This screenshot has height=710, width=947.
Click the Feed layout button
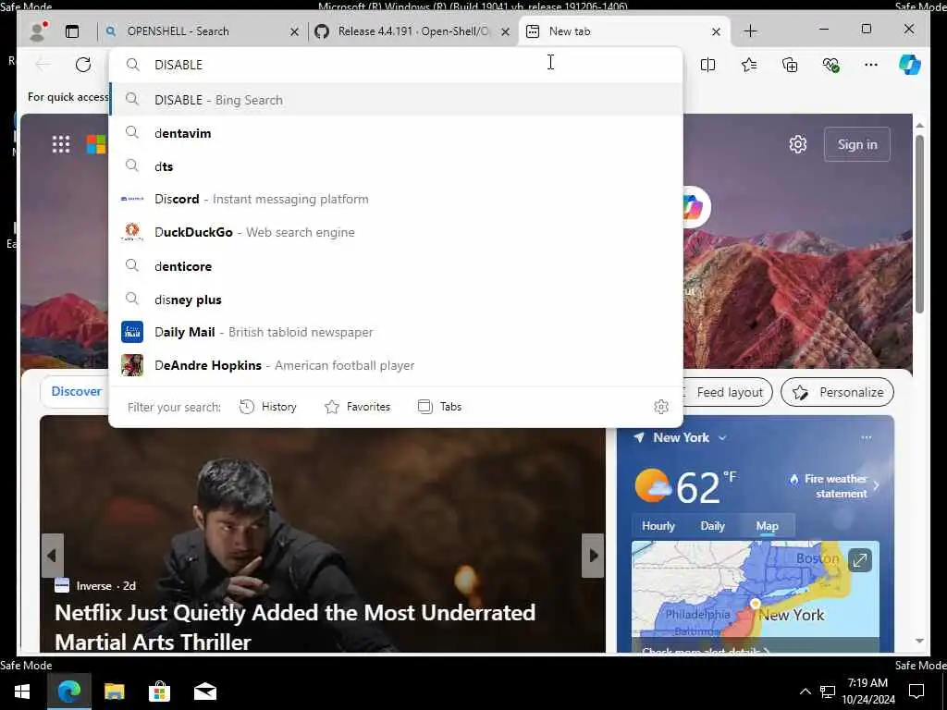tap(728, 392)
